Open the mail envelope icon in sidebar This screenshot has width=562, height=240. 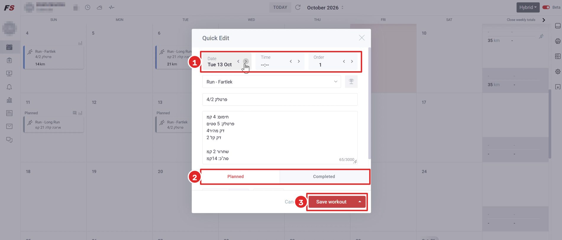click(9, 126)
